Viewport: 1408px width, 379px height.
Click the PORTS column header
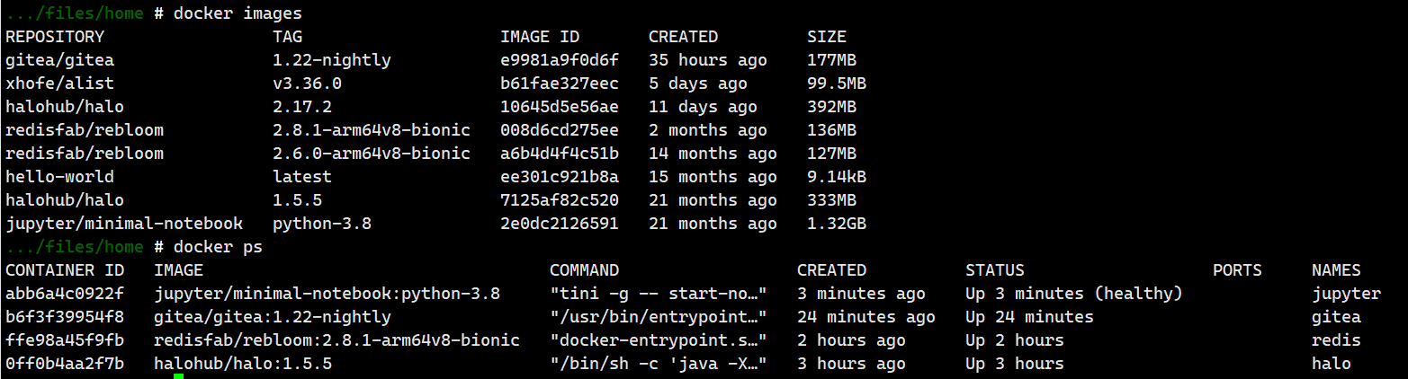coord(1237,270)
